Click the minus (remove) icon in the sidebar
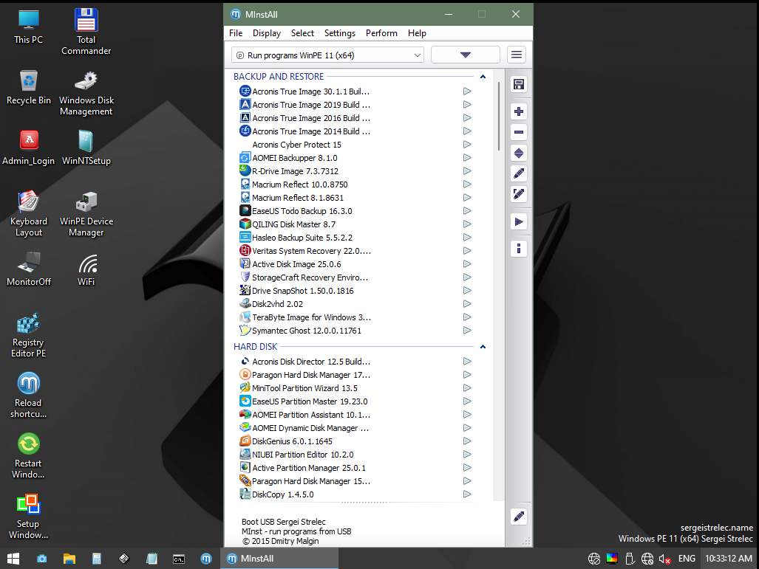Image resolution: width=759 pixels, height=569 pixels. click(x=518, y=132)
